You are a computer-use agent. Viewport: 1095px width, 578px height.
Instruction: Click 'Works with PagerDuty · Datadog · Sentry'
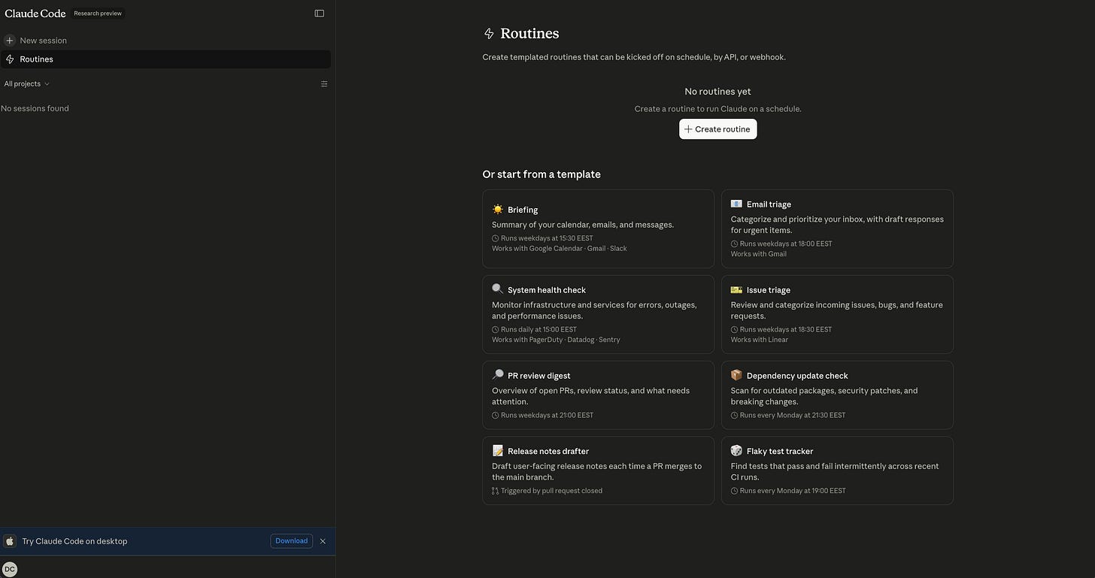click(556, 340)
